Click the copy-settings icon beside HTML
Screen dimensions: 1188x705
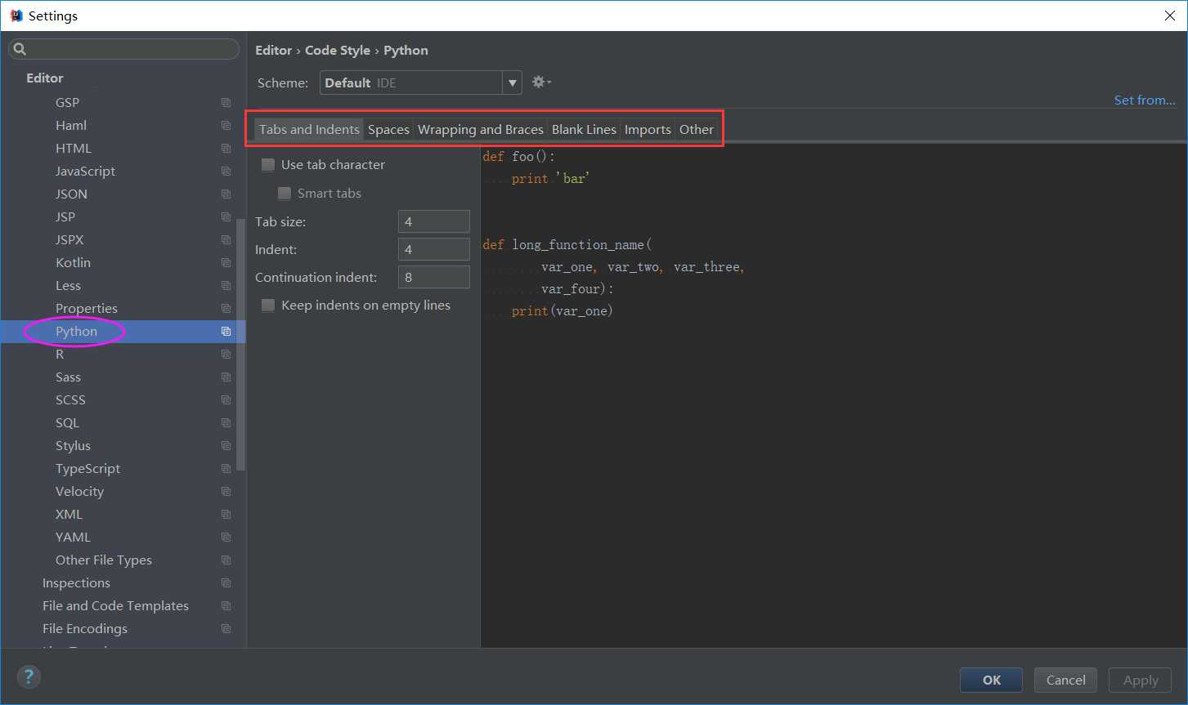pos(226,149)
